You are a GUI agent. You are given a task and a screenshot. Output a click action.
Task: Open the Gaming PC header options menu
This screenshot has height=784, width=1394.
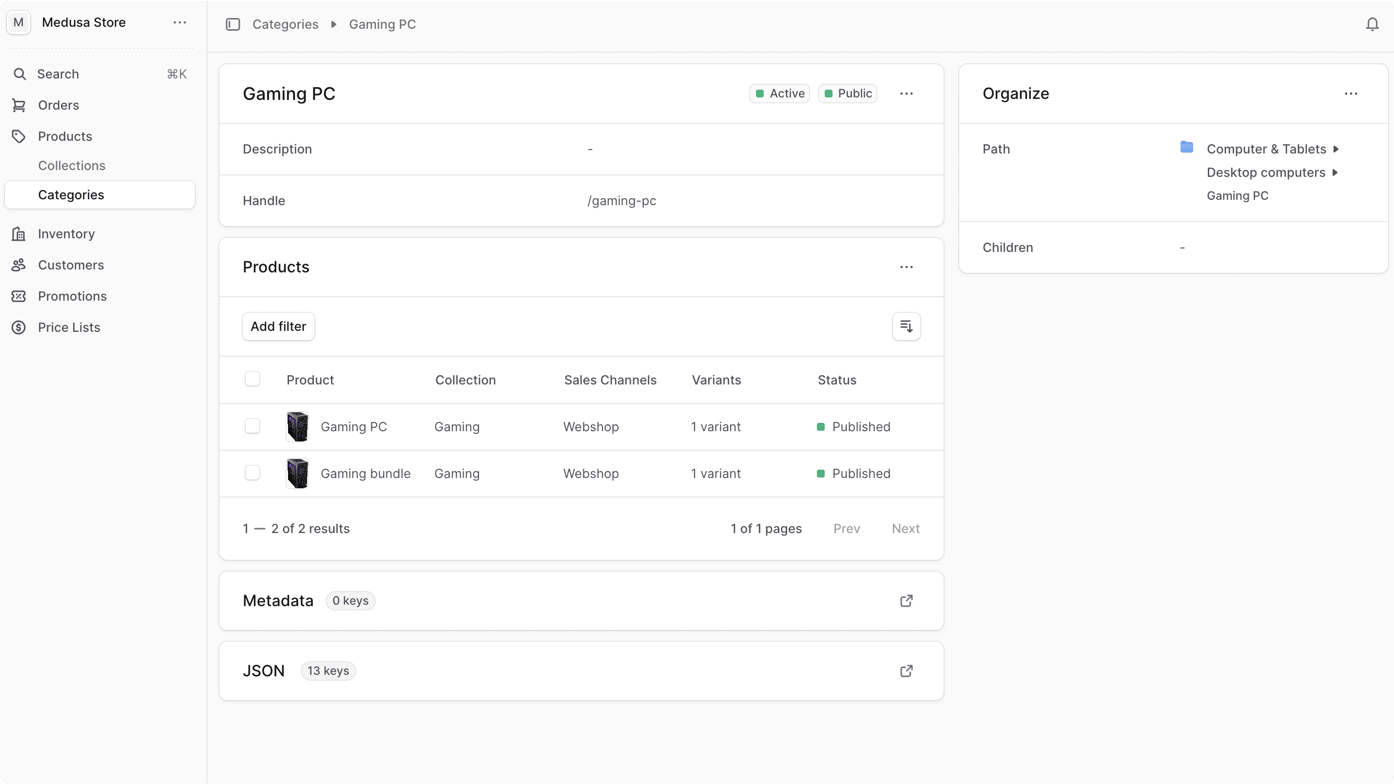point(907,93)
